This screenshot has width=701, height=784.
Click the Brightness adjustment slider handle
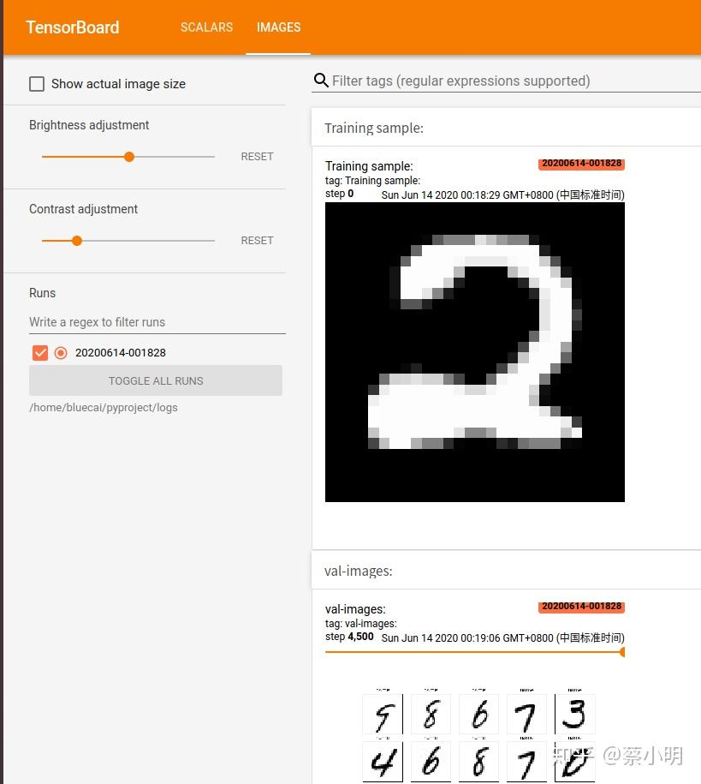128,157
